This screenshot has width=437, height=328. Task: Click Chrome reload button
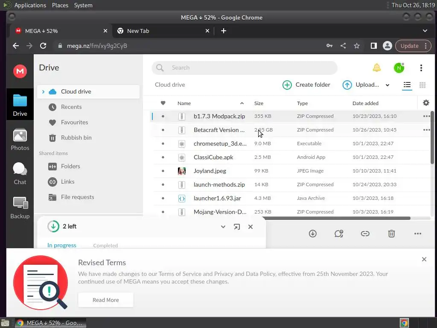tap(43, 46)
